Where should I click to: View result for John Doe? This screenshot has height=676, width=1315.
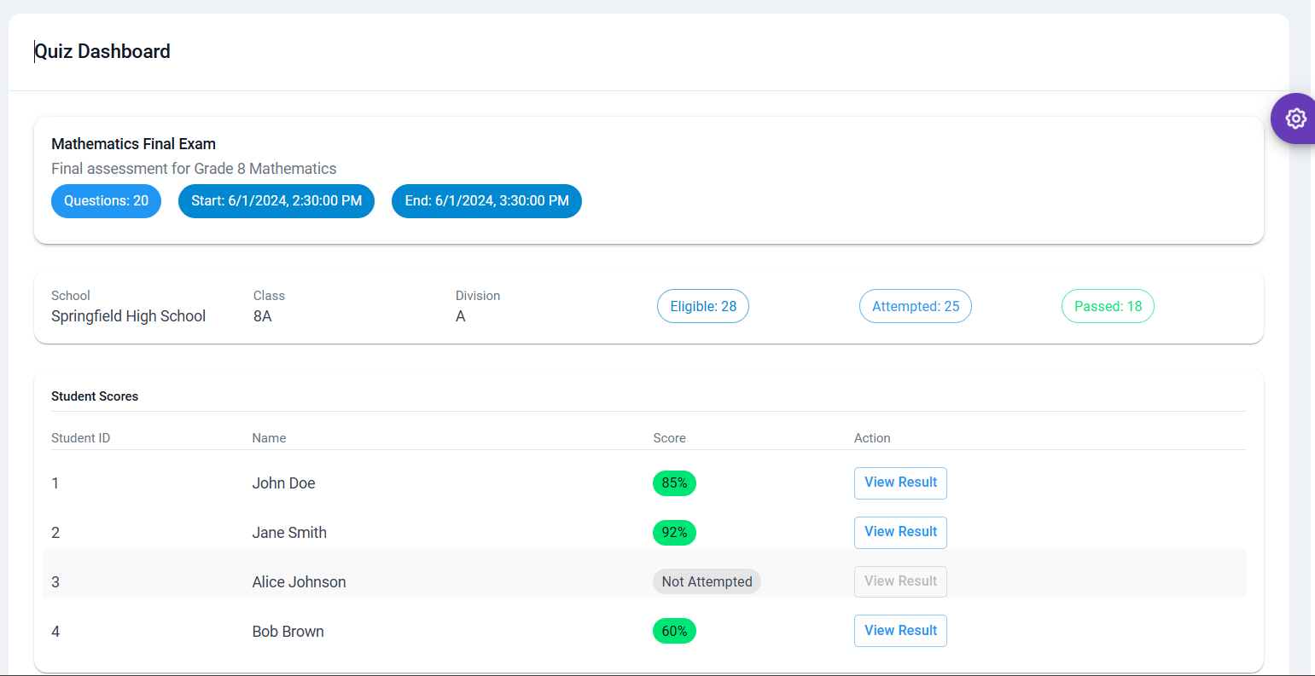click(x=900, y=482)
